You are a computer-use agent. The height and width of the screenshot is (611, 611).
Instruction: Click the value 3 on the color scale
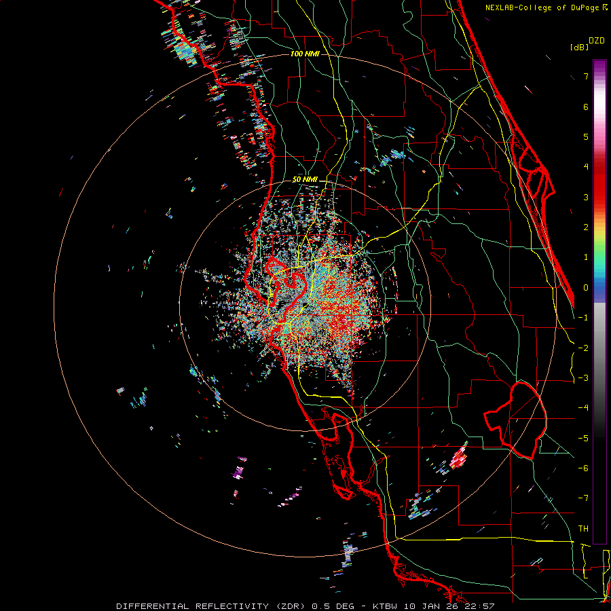point(586,197)
